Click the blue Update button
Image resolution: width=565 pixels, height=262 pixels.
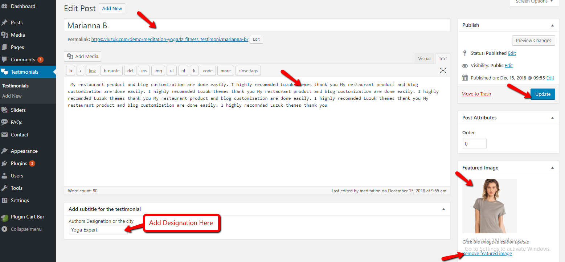[543, 94]
